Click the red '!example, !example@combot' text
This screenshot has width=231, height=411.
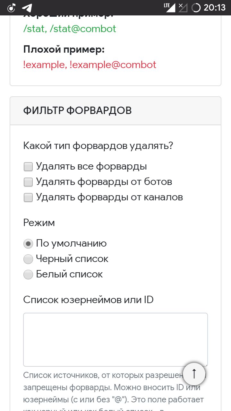[90, 65]
